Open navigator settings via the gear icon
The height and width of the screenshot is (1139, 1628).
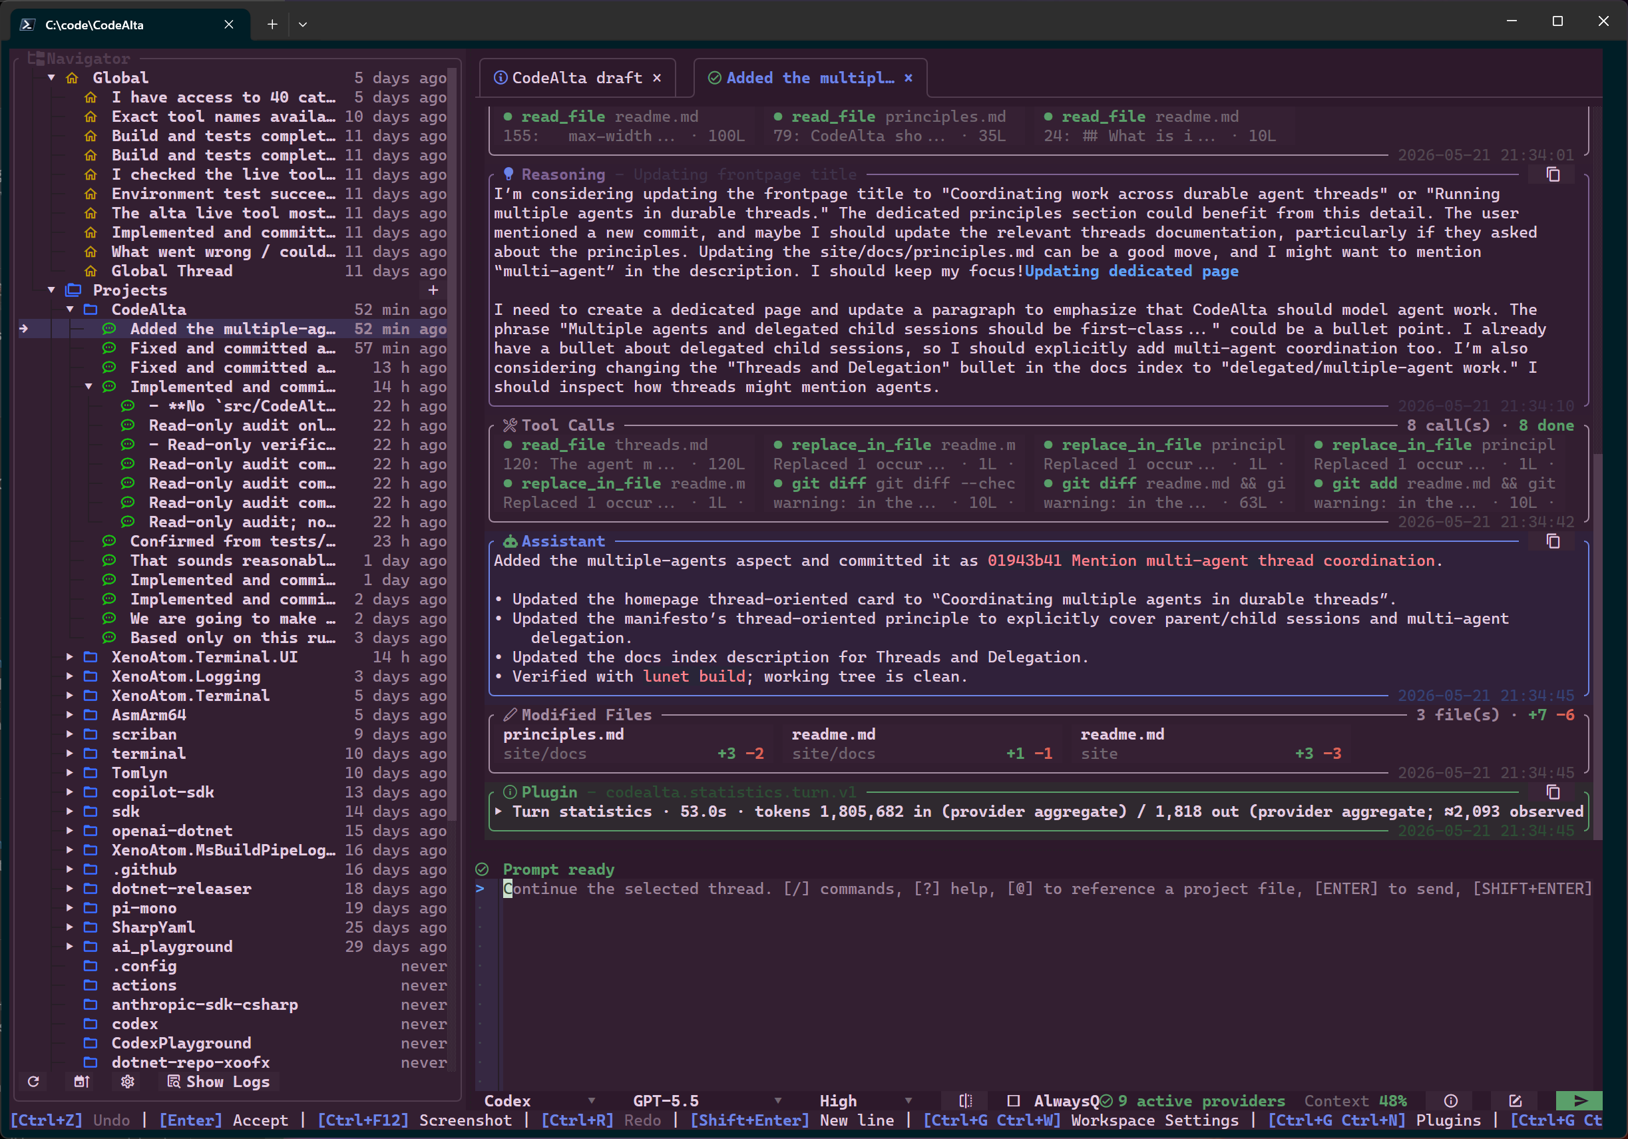[128, 1082]
